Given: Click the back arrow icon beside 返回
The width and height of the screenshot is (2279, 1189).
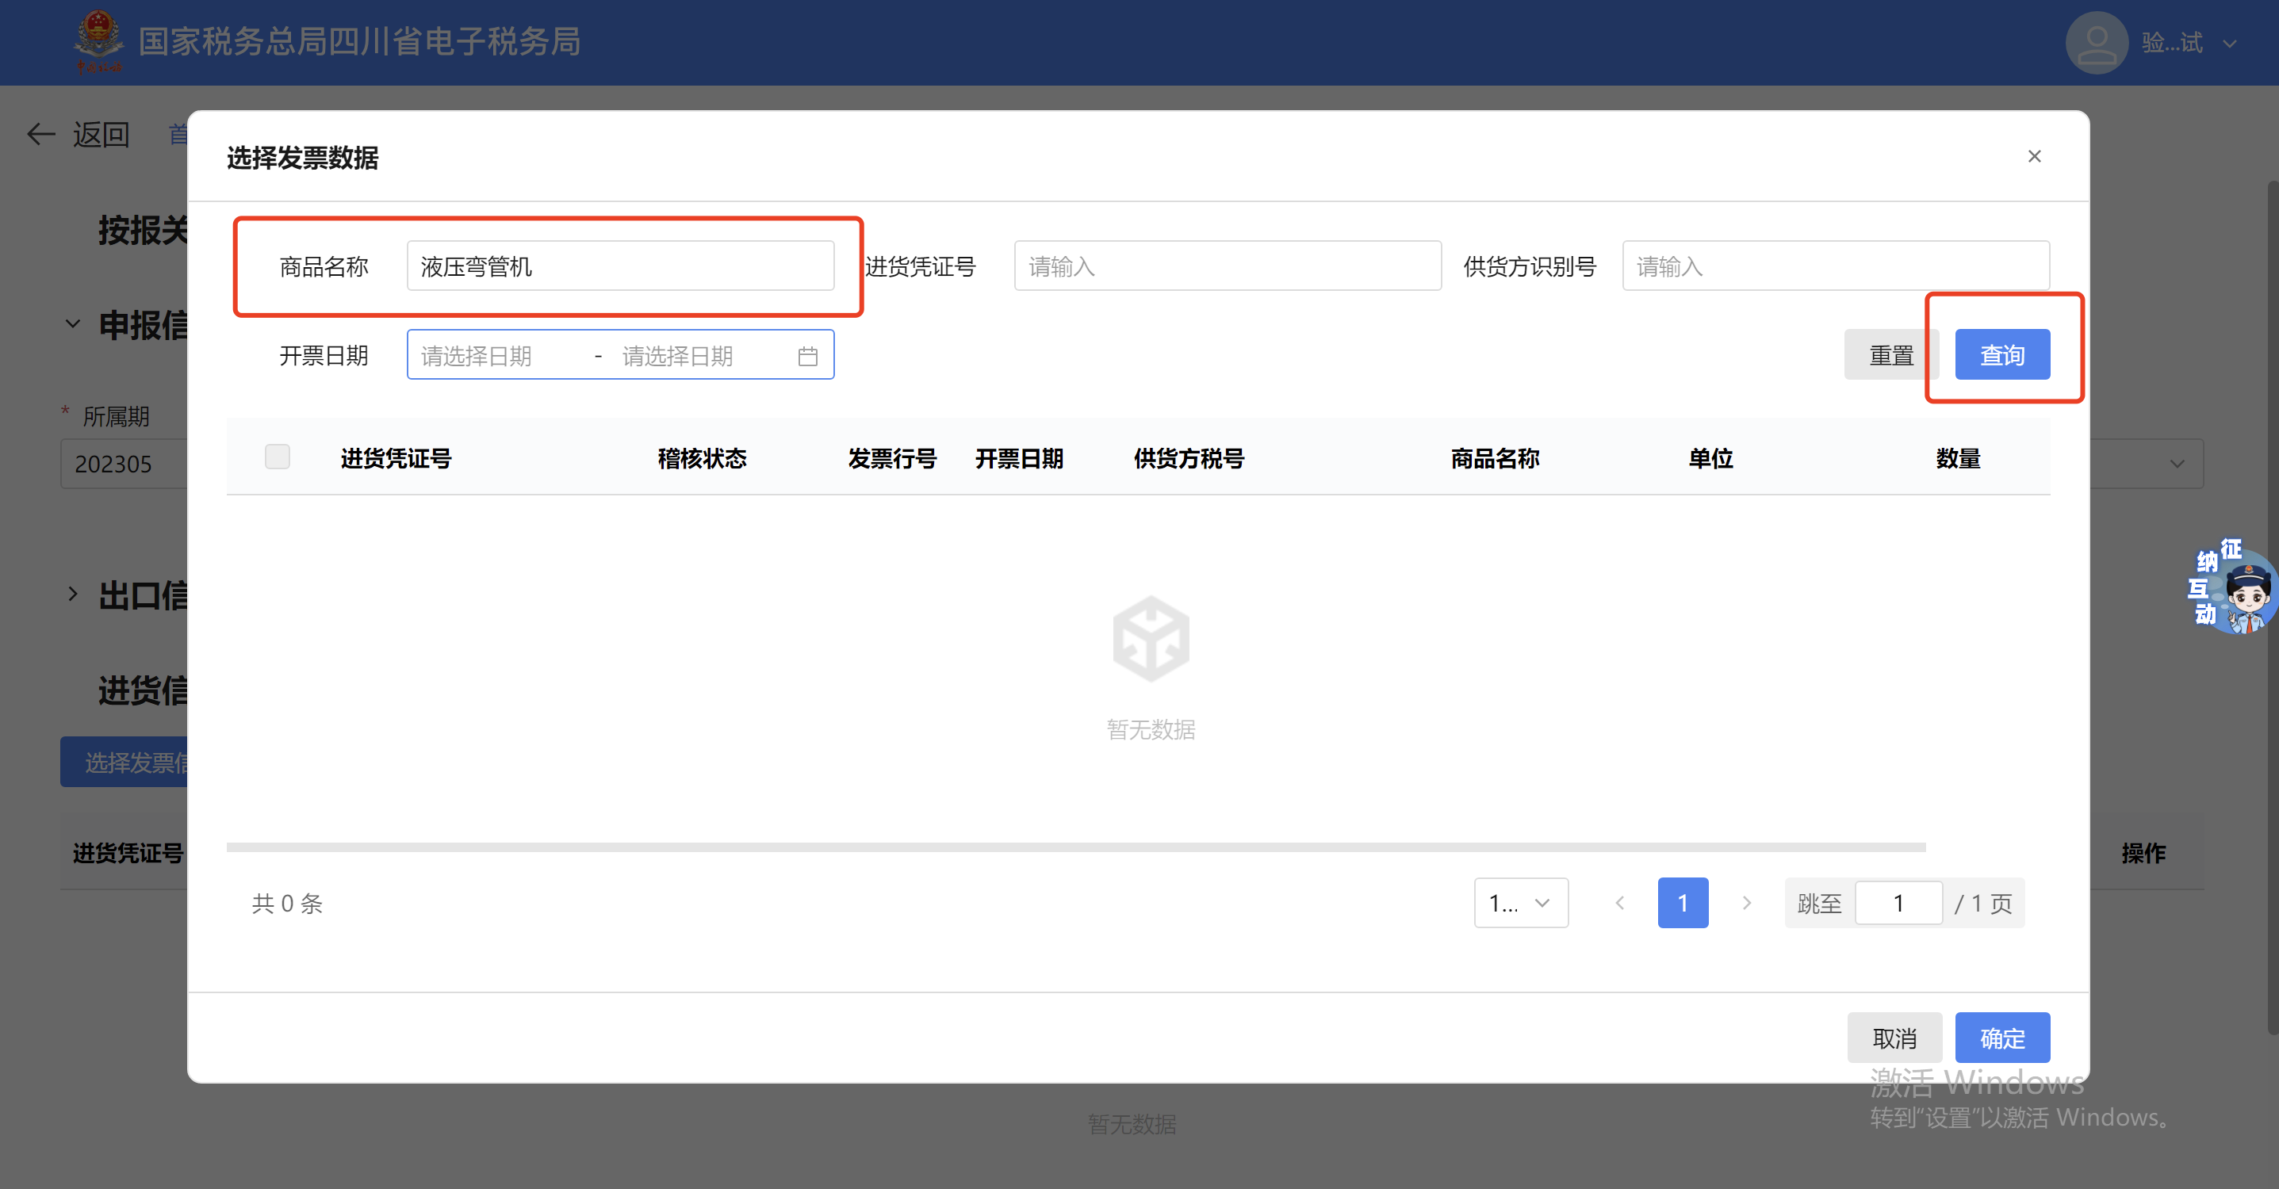Looking at the screenshot, I should coord(40,135).
